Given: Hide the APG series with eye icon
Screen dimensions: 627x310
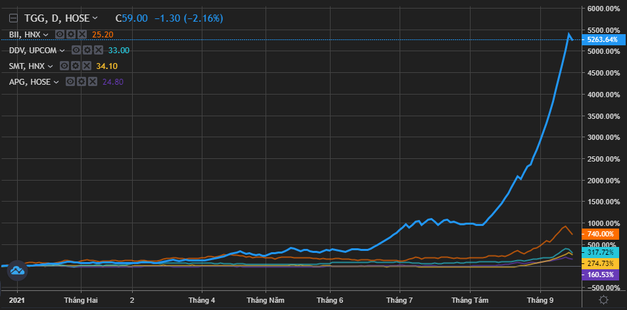Looking at the screenshot, I should 70,81.
